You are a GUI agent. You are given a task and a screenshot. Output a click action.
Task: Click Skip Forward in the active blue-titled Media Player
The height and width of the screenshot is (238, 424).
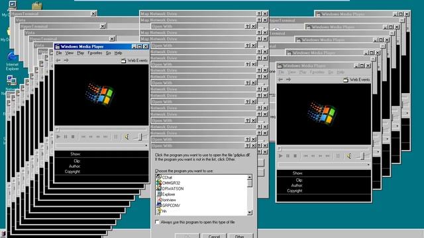click(x=105, y=137)
